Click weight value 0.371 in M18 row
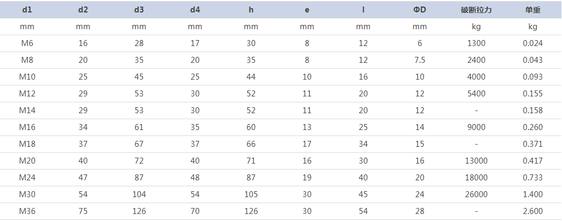562x221 pixels. (x=533, y=144)
